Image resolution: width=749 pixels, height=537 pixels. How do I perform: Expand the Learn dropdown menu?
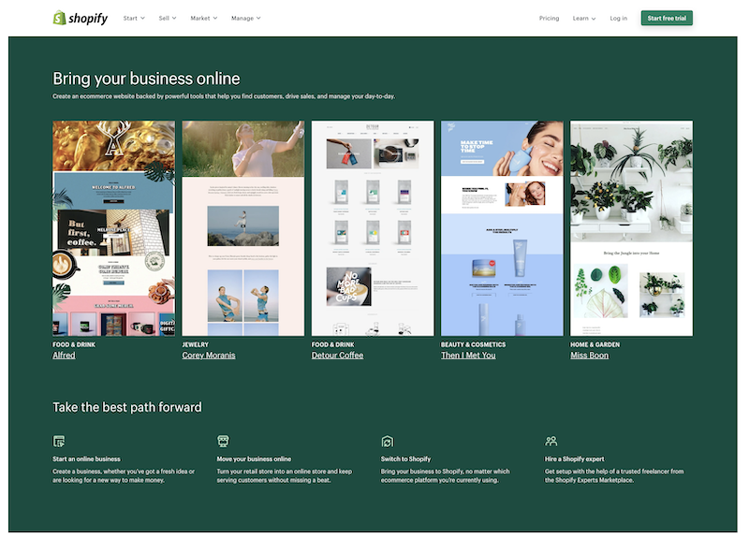584,18
